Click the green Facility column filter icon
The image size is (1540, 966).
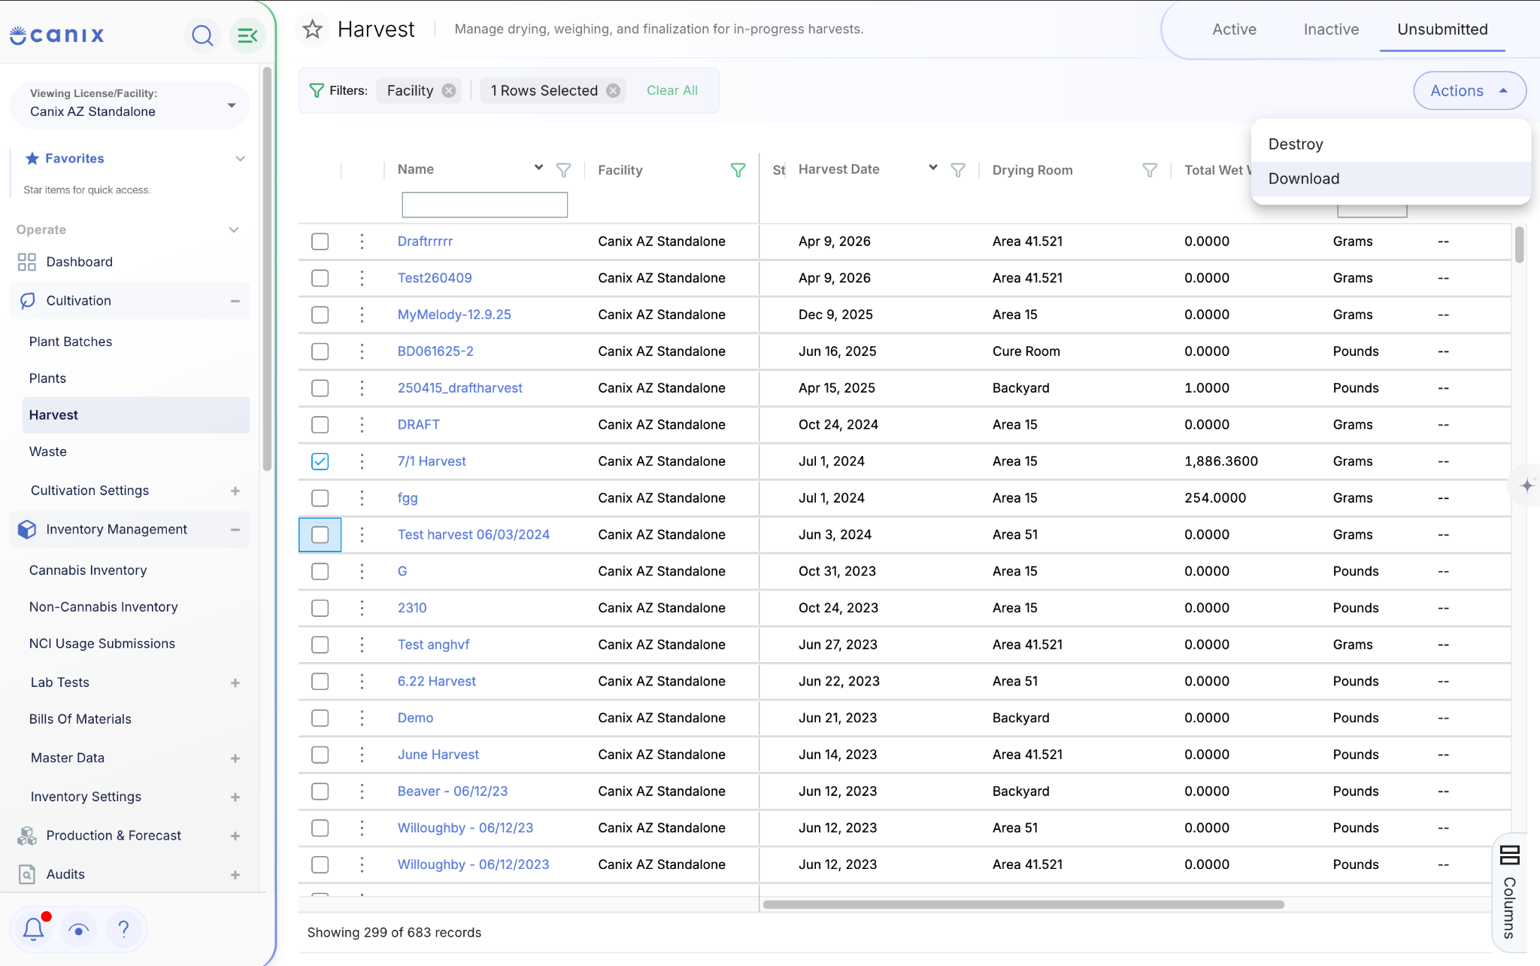[x=738, y=170]
